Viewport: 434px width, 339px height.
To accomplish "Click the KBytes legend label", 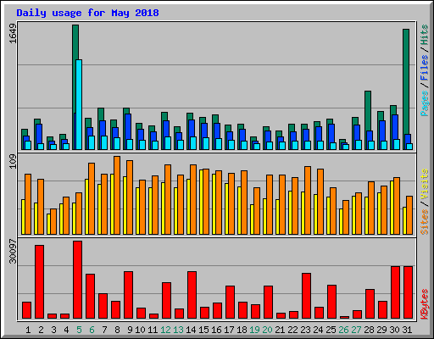I will click(424, 304).
